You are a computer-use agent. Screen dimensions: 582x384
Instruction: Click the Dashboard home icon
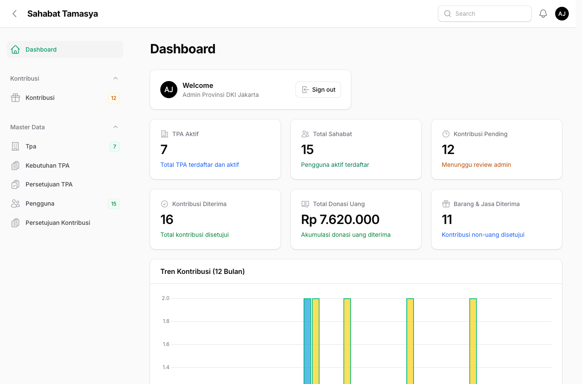click(15, 49)
